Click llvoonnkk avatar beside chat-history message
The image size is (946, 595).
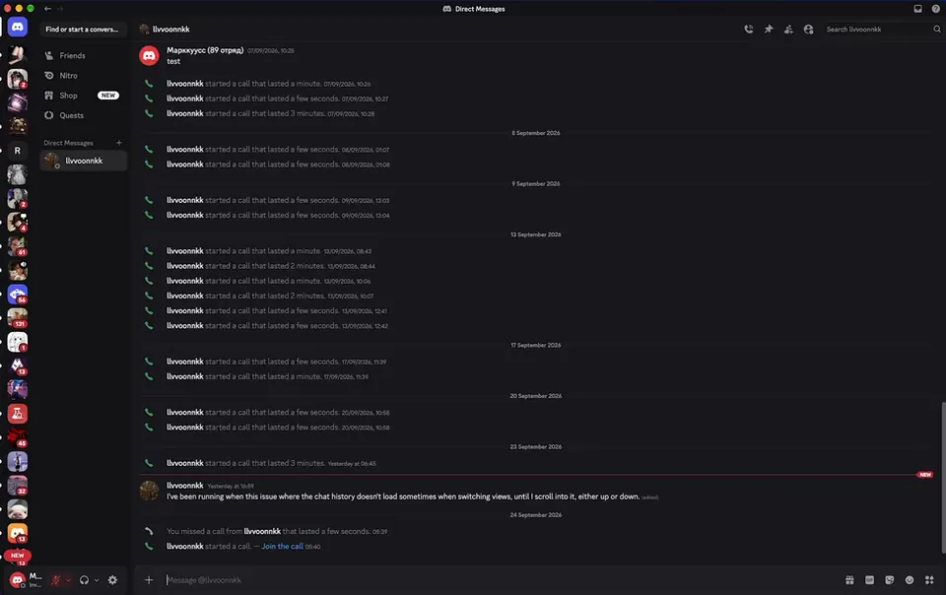[149, 491]
